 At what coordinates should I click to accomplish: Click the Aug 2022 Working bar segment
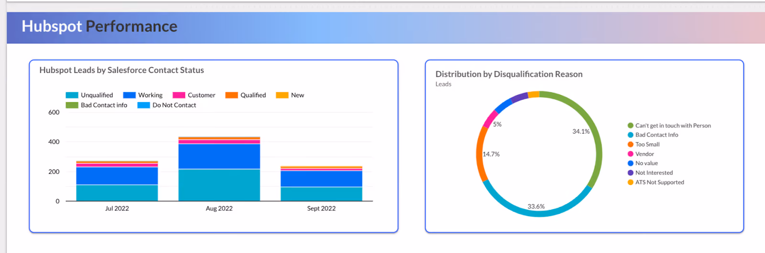(x=219, y=156)
